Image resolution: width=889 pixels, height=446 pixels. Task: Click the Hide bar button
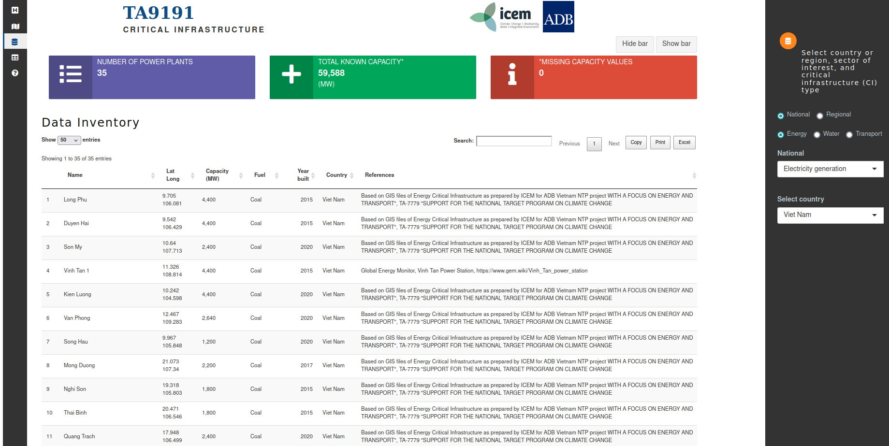(634, 44)
